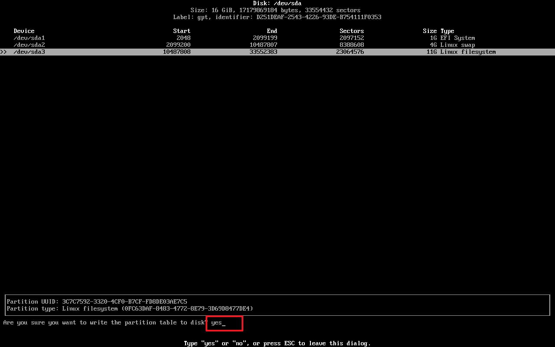
Task: Click the Partition type info line
Action: coord(130,308)
